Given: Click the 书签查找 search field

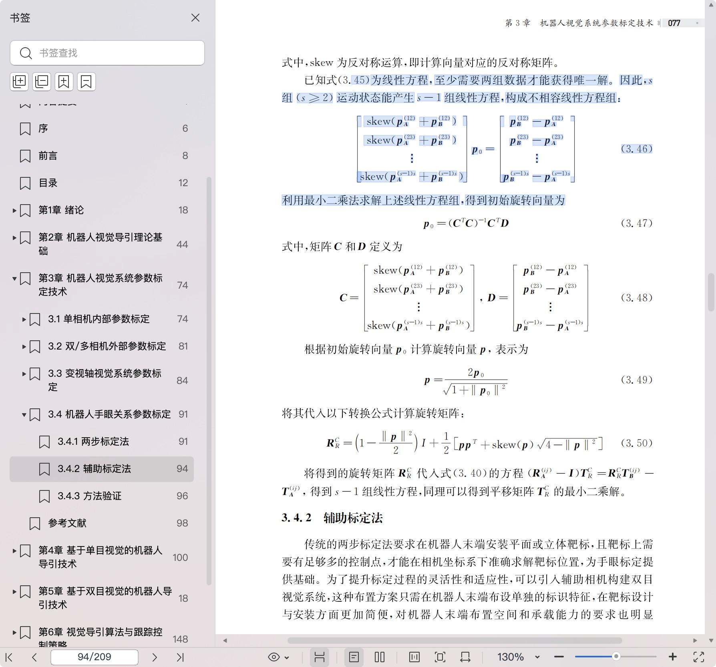Looking at the screenshot, I should 107,53.
